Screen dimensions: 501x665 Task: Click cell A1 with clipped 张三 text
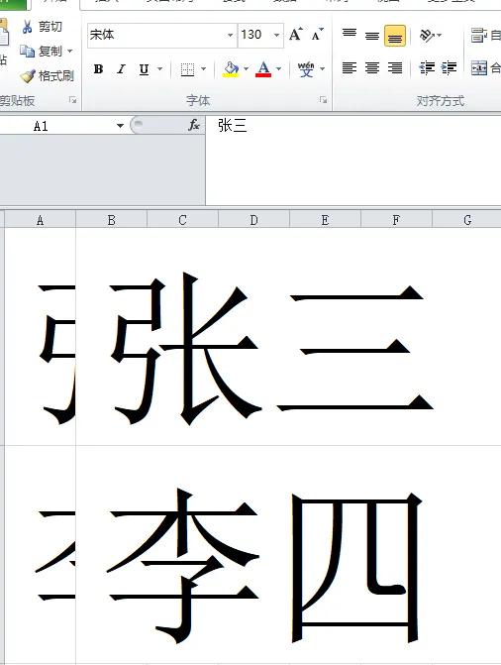pyautogui.click(x=41, y=337)
